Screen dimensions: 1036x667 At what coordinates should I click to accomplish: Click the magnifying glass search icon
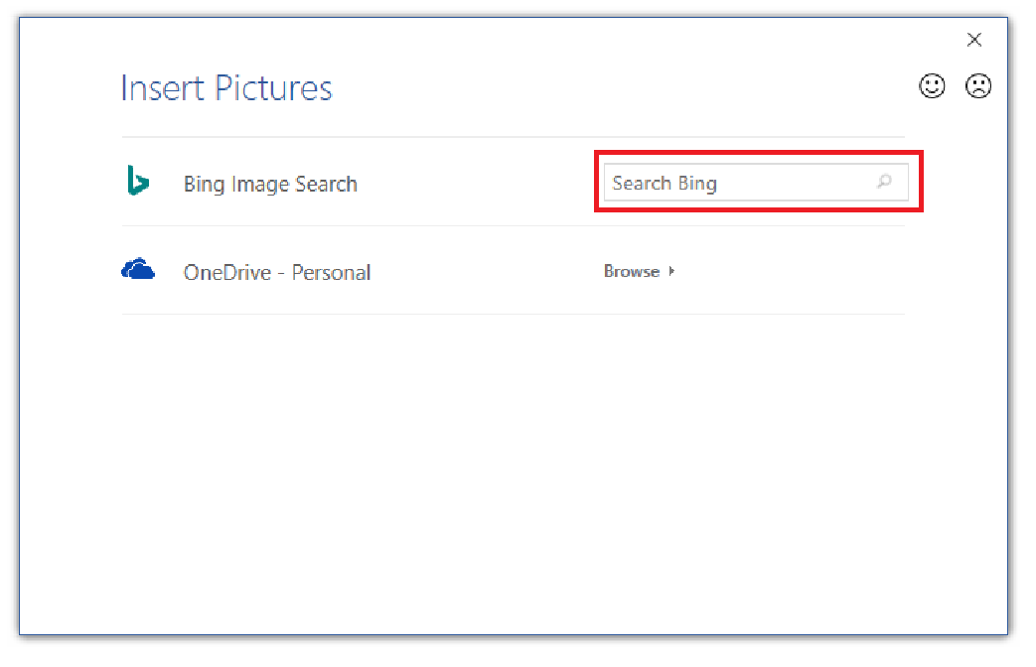coord(884,182)
